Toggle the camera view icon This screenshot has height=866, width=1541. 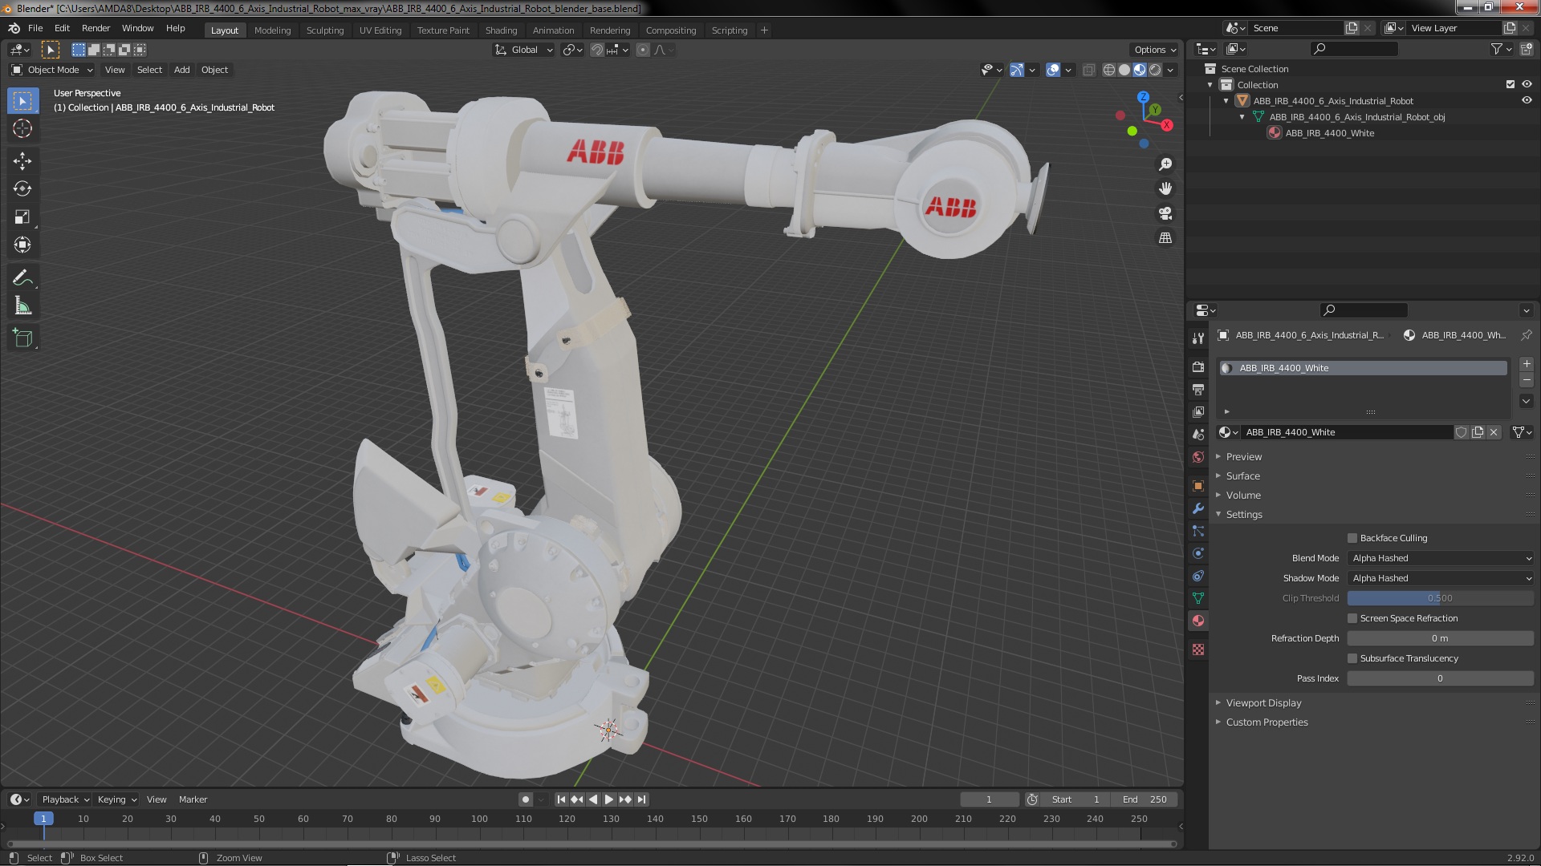pyautogui.click(x=1165, y=213)
